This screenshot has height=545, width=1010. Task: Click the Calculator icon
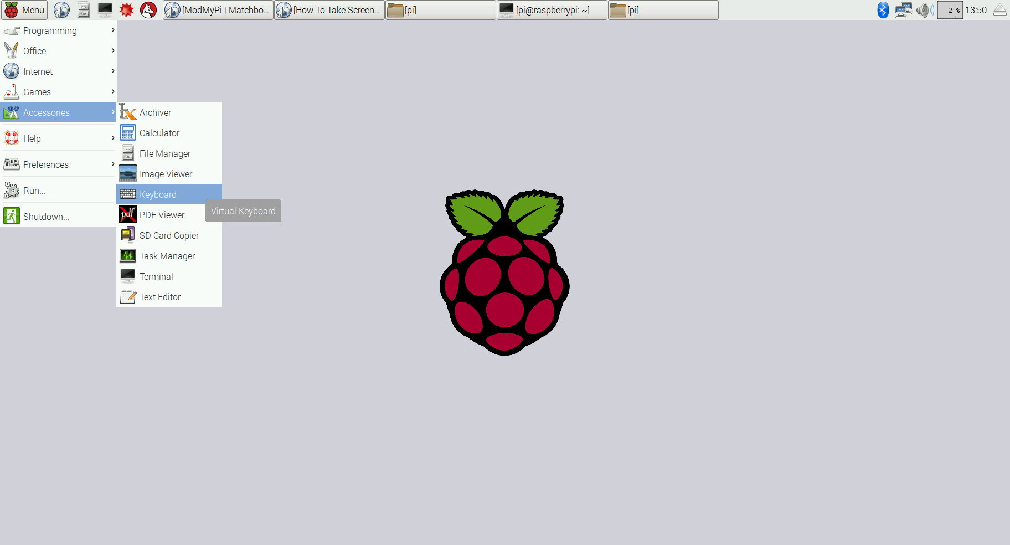[128, 133]
